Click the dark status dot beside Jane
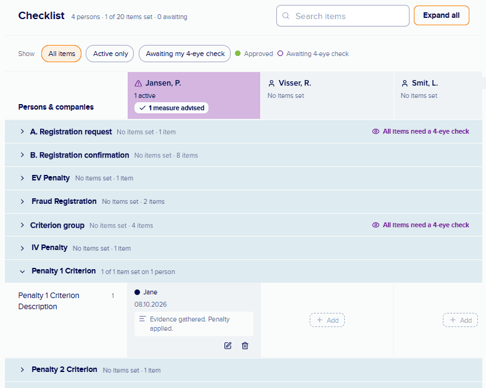 138,292
